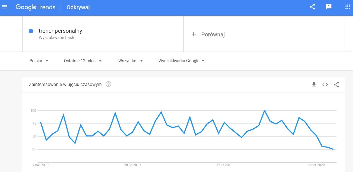Go to the Odkrywaj section
Viewport: 353px width, 172px height.
click(x=78, y=8)
